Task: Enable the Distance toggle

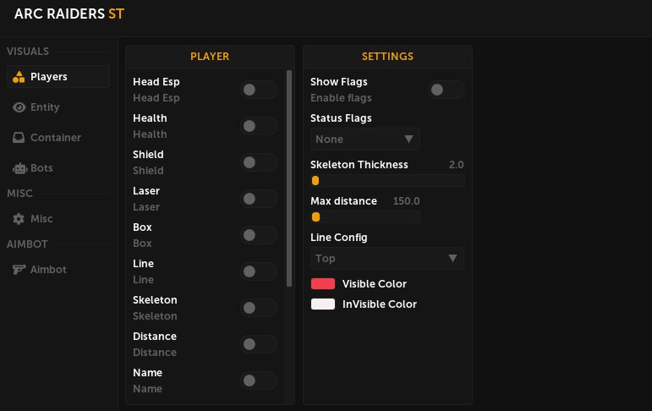Action: pos(258,344)
